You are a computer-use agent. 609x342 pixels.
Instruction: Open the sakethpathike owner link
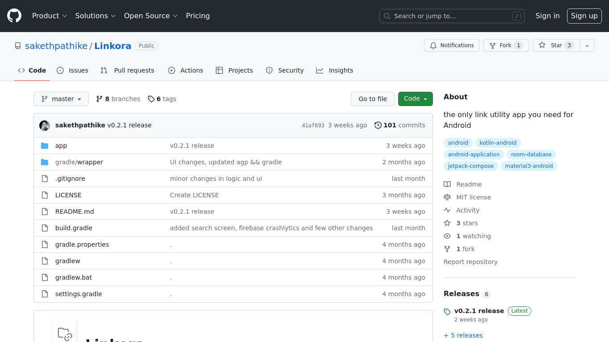[56, 46]
